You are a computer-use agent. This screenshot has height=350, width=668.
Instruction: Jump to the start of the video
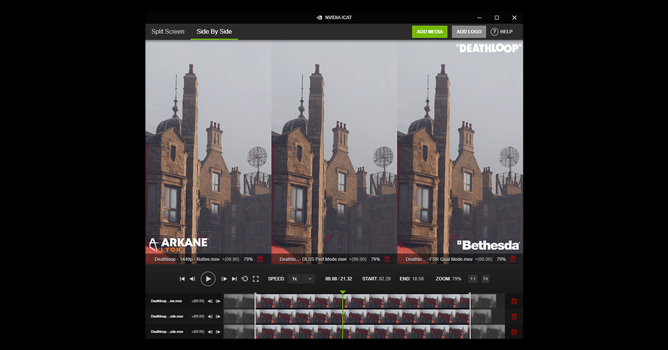coord(182,279)
